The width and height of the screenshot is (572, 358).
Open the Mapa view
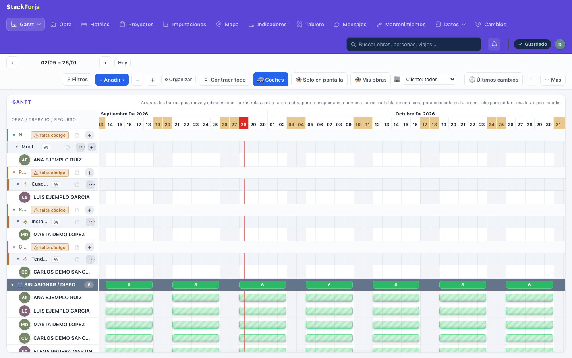point(228,24)
